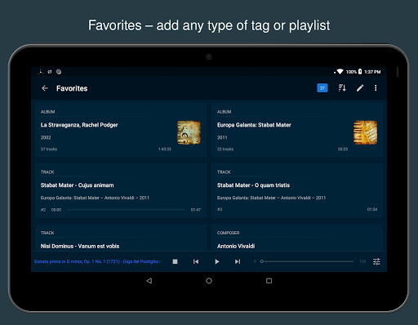418x325 pixels.
Task: Adjust the volume slider in player bar
Action: [308, 261]
